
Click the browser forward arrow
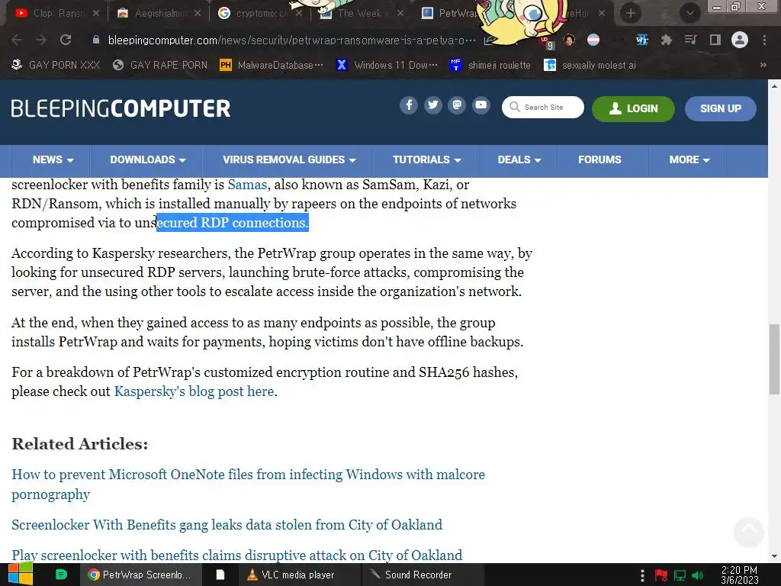pos(41,40)
